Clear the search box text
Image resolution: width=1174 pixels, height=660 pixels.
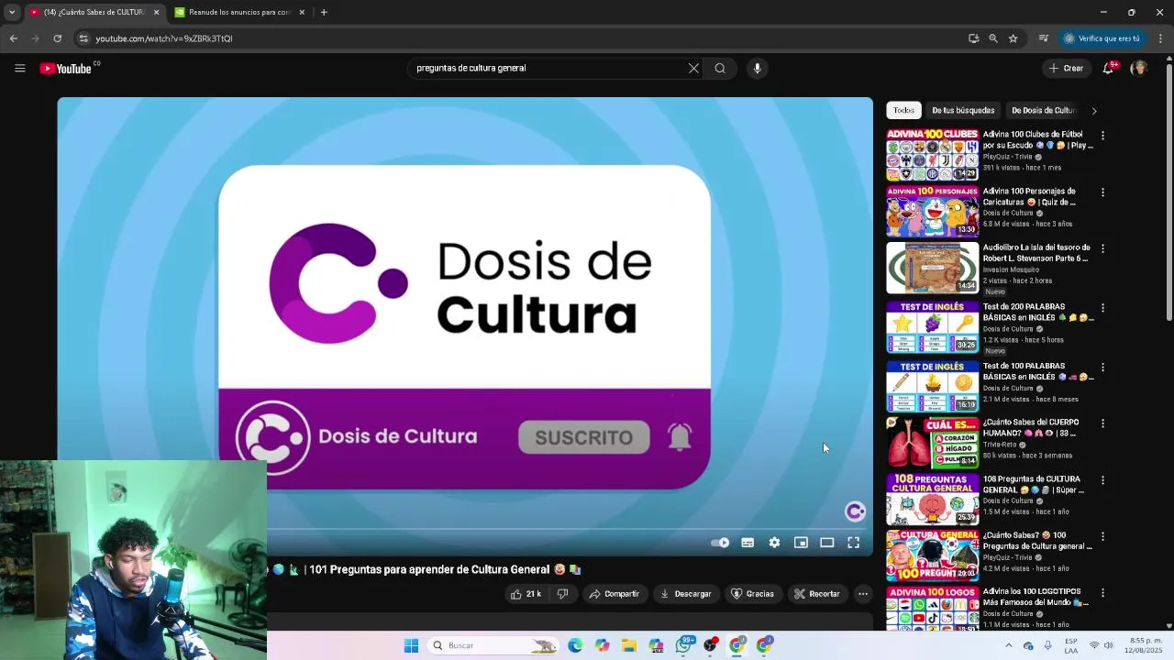pos(693,68)
